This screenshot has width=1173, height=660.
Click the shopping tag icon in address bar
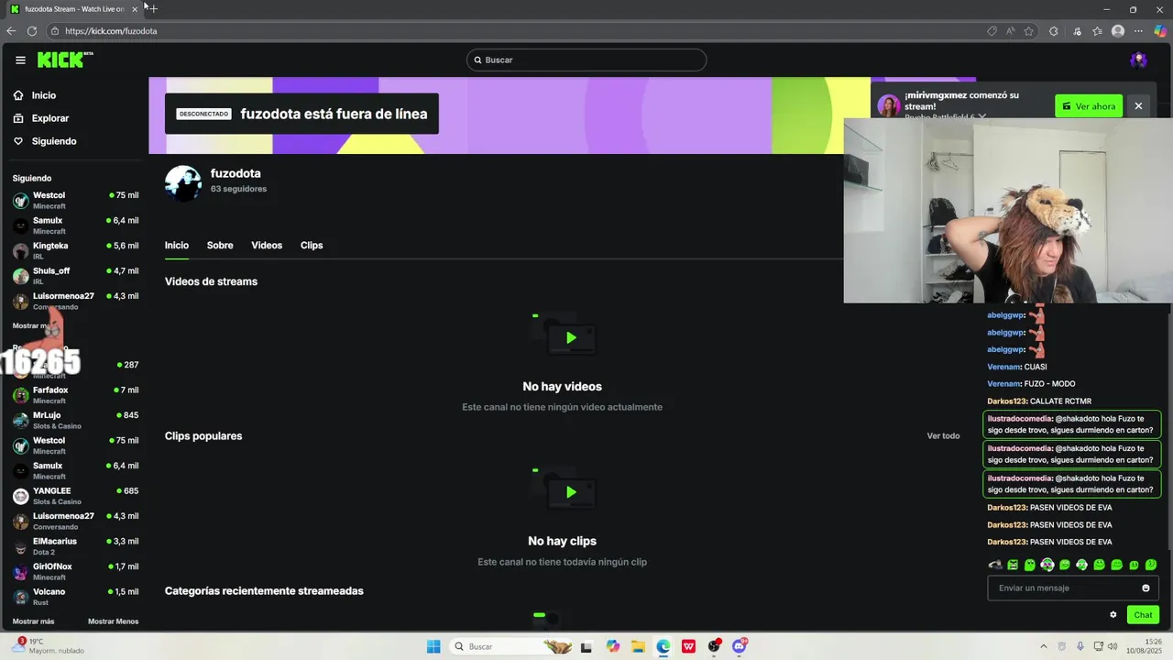(992, 30)
